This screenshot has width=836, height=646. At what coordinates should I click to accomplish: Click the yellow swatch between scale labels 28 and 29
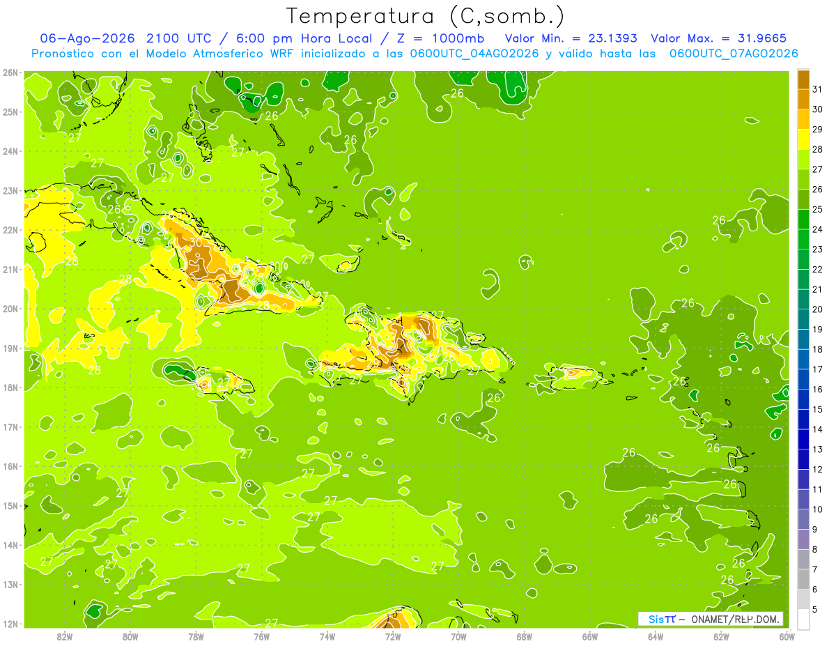(x=803, y=139)
